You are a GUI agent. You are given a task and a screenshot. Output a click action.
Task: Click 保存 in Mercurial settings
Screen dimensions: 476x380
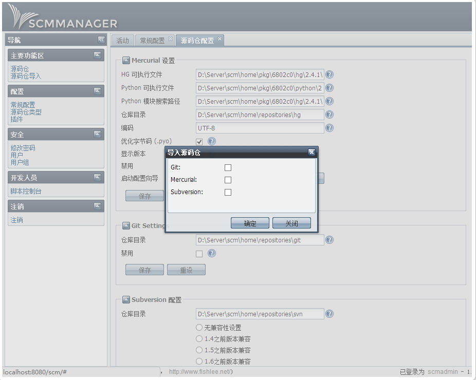[x=144, y=196]
